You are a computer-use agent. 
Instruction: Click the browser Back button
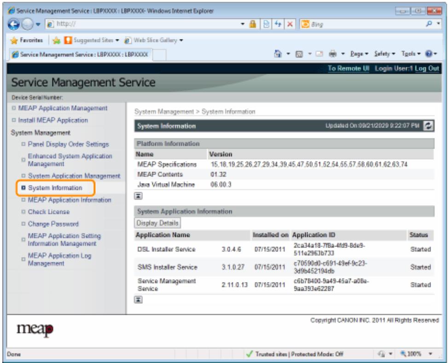pyautogui.click(x=13, y=24)
